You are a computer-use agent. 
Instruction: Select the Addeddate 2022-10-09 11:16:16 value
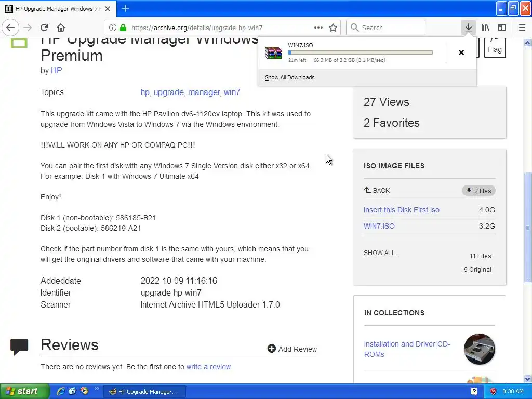click(179, 281)
